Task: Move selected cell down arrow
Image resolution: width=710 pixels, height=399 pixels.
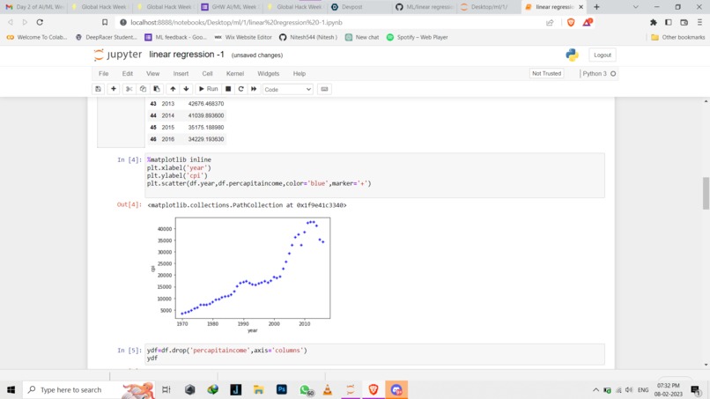Action: (186, 89)
